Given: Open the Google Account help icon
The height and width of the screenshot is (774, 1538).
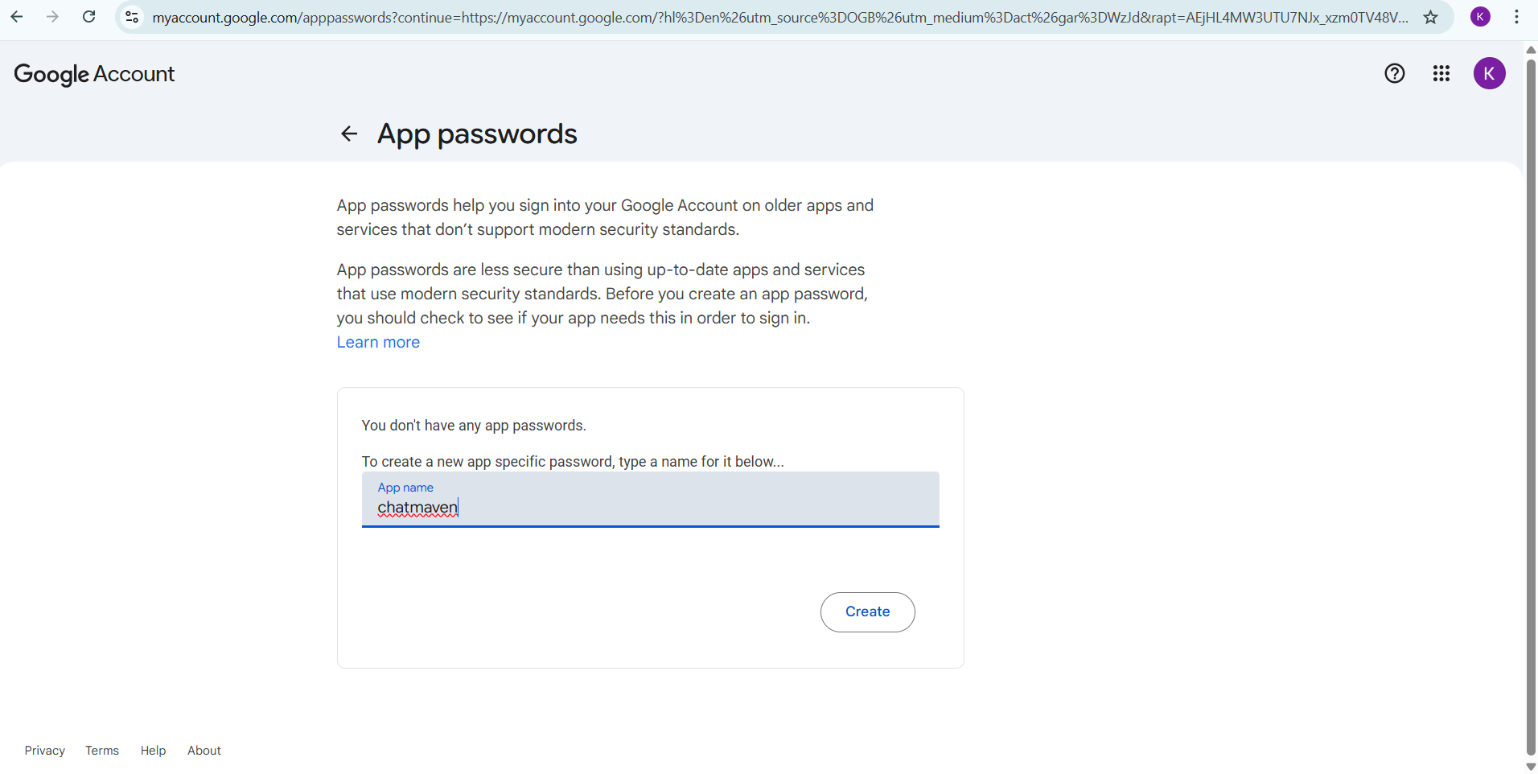Looking at the screenshot, I should pos(1394,74).
